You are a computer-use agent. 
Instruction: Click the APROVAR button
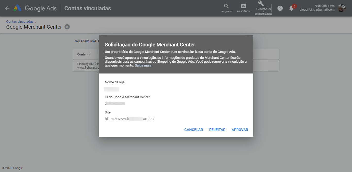point(240,130)
